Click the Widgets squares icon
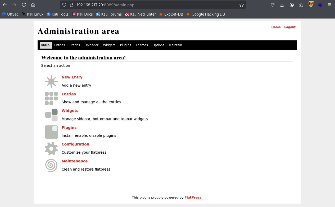 [51, 115]
